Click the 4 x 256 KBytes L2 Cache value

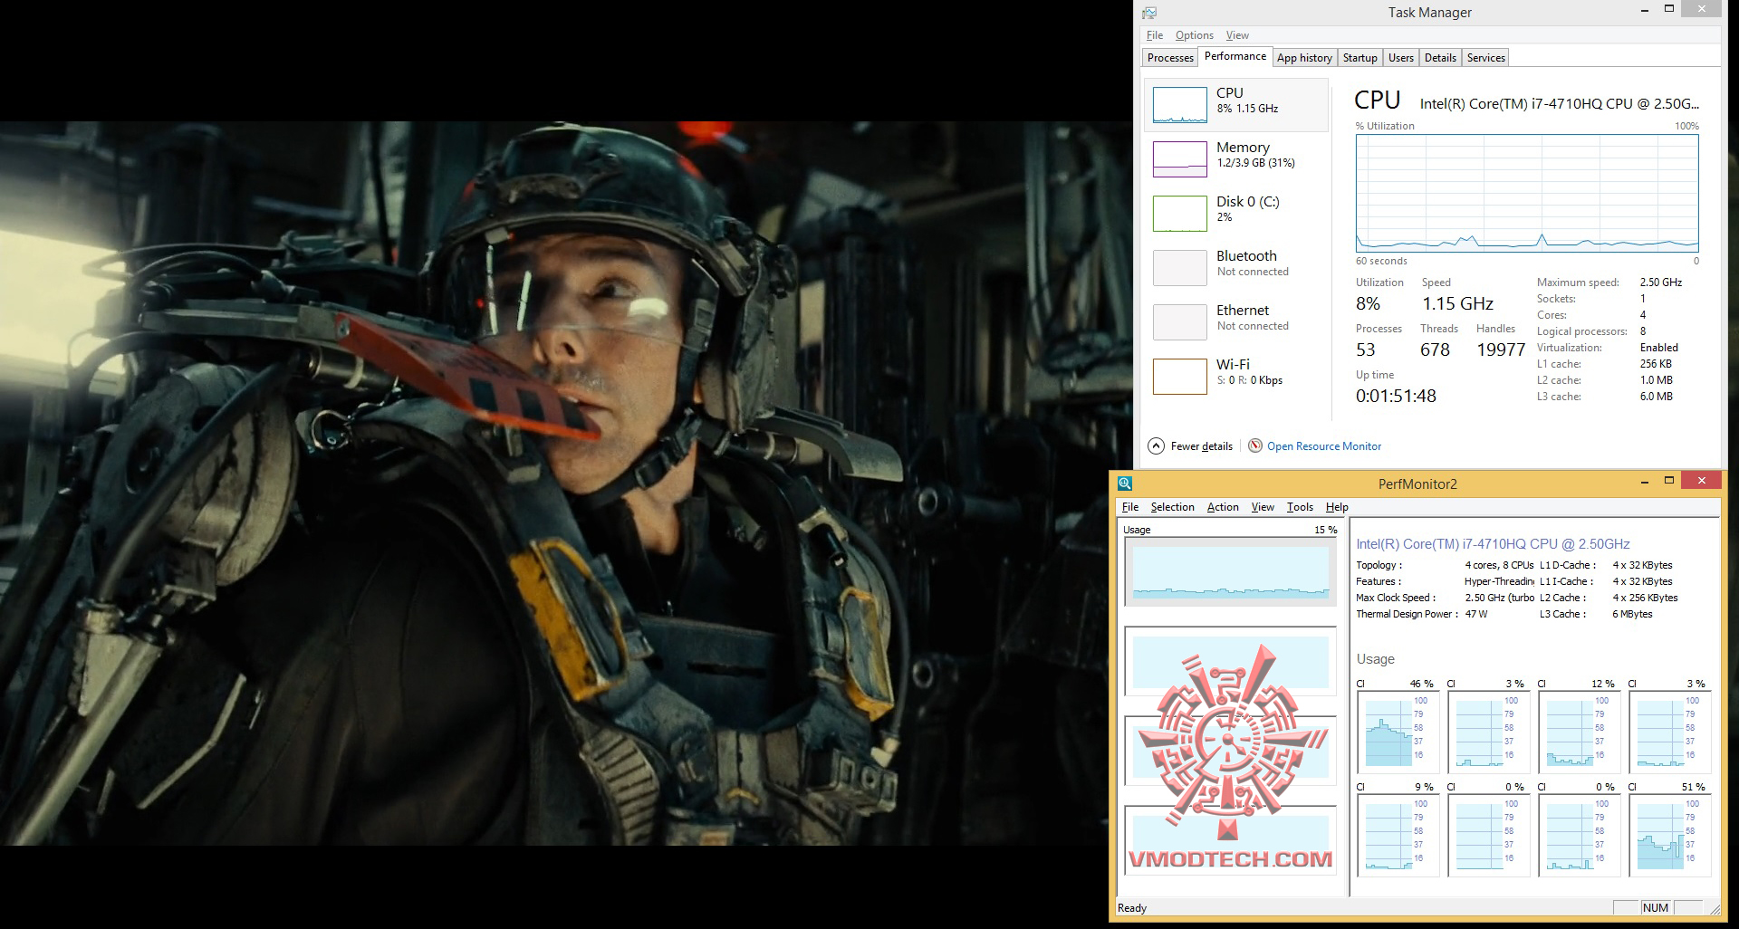(1645, 598)
